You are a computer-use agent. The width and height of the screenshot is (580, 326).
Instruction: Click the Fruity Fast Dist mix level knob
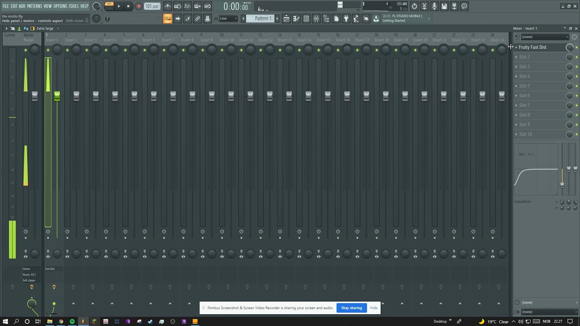click(570, 47)
